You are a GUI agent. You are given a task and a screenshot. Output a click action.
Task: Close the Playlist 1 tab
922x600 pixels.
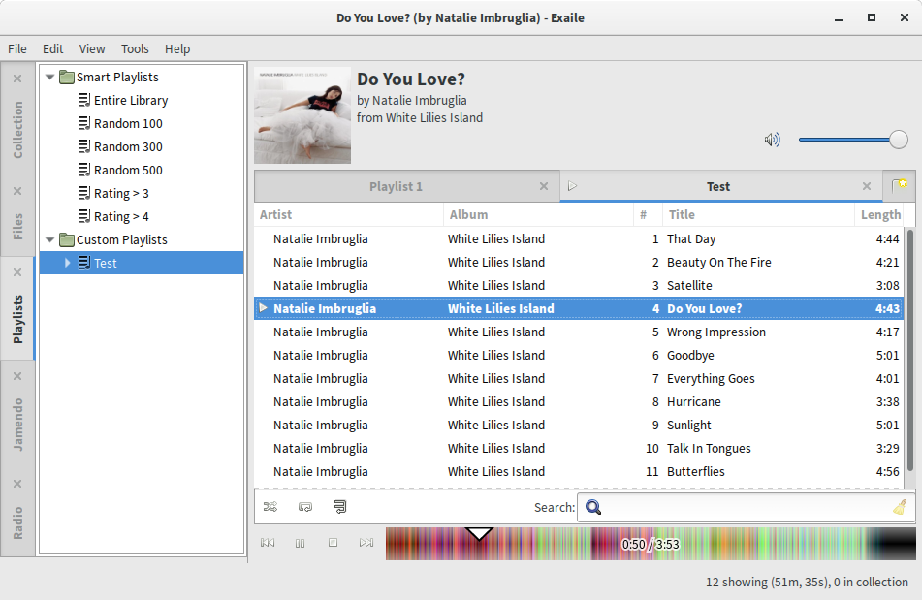point(544,186)
